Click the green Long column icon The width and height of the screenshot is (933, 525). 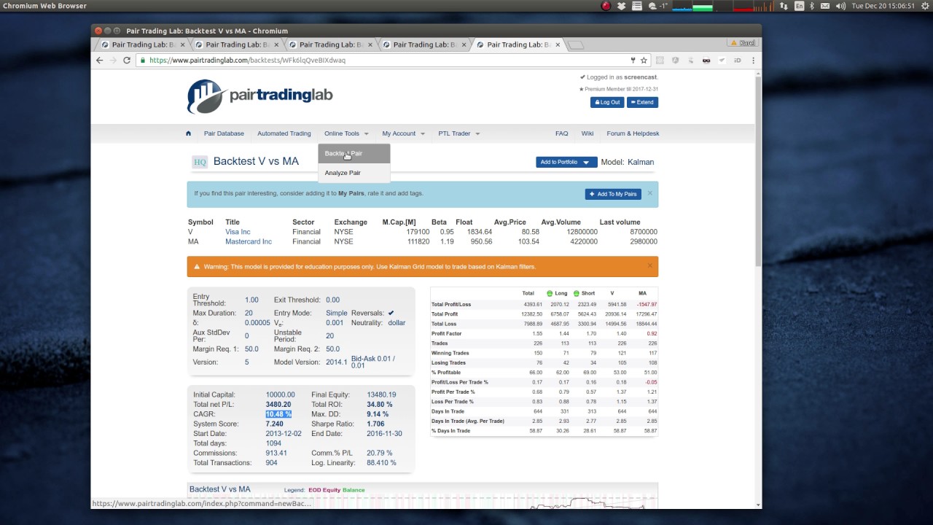(550, 293)
